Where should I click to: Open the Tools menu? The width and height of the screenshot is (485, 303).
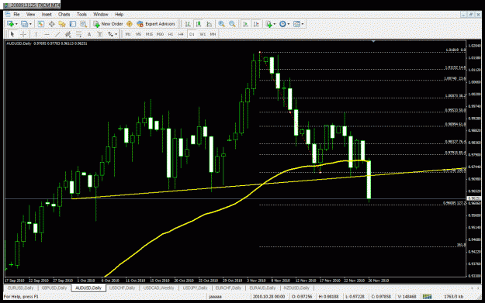81,14
